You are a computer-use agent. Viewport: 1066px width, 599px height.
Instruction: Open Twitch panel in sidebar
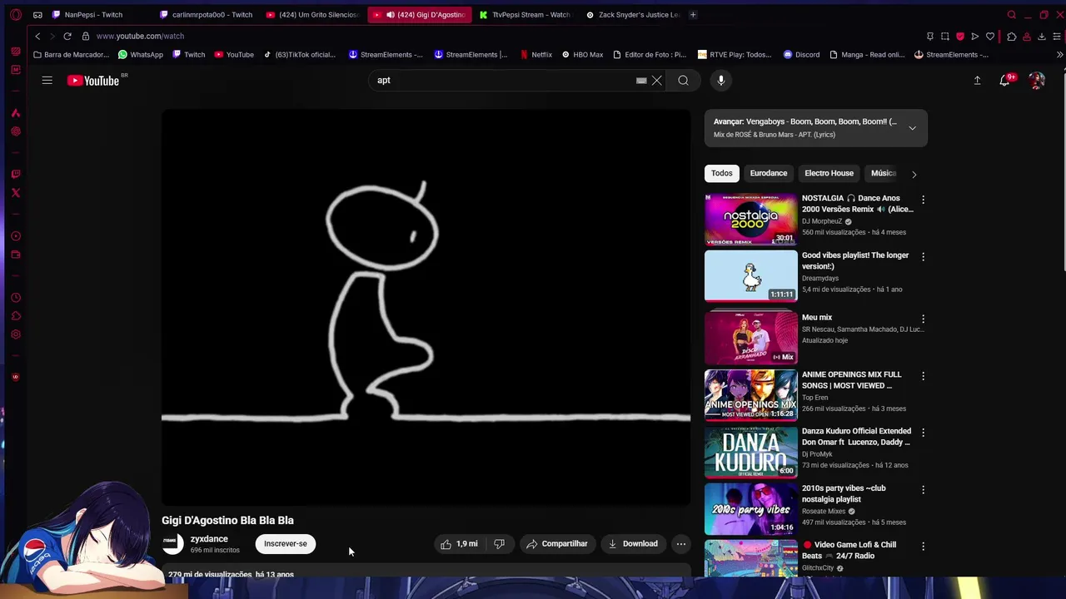(x=16, y=175)
